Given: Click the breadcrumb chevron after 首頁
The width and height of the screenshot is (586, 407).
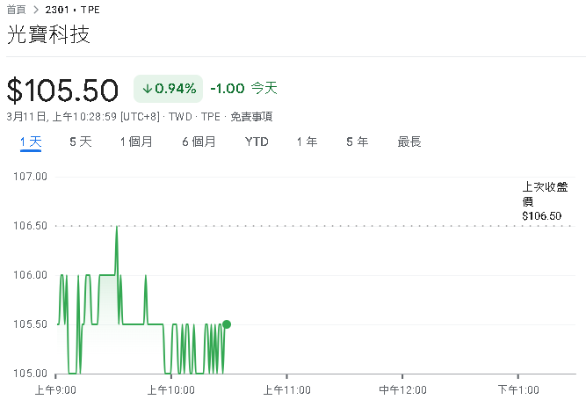Looking at the screenshot, I should [x=36, y=10].
